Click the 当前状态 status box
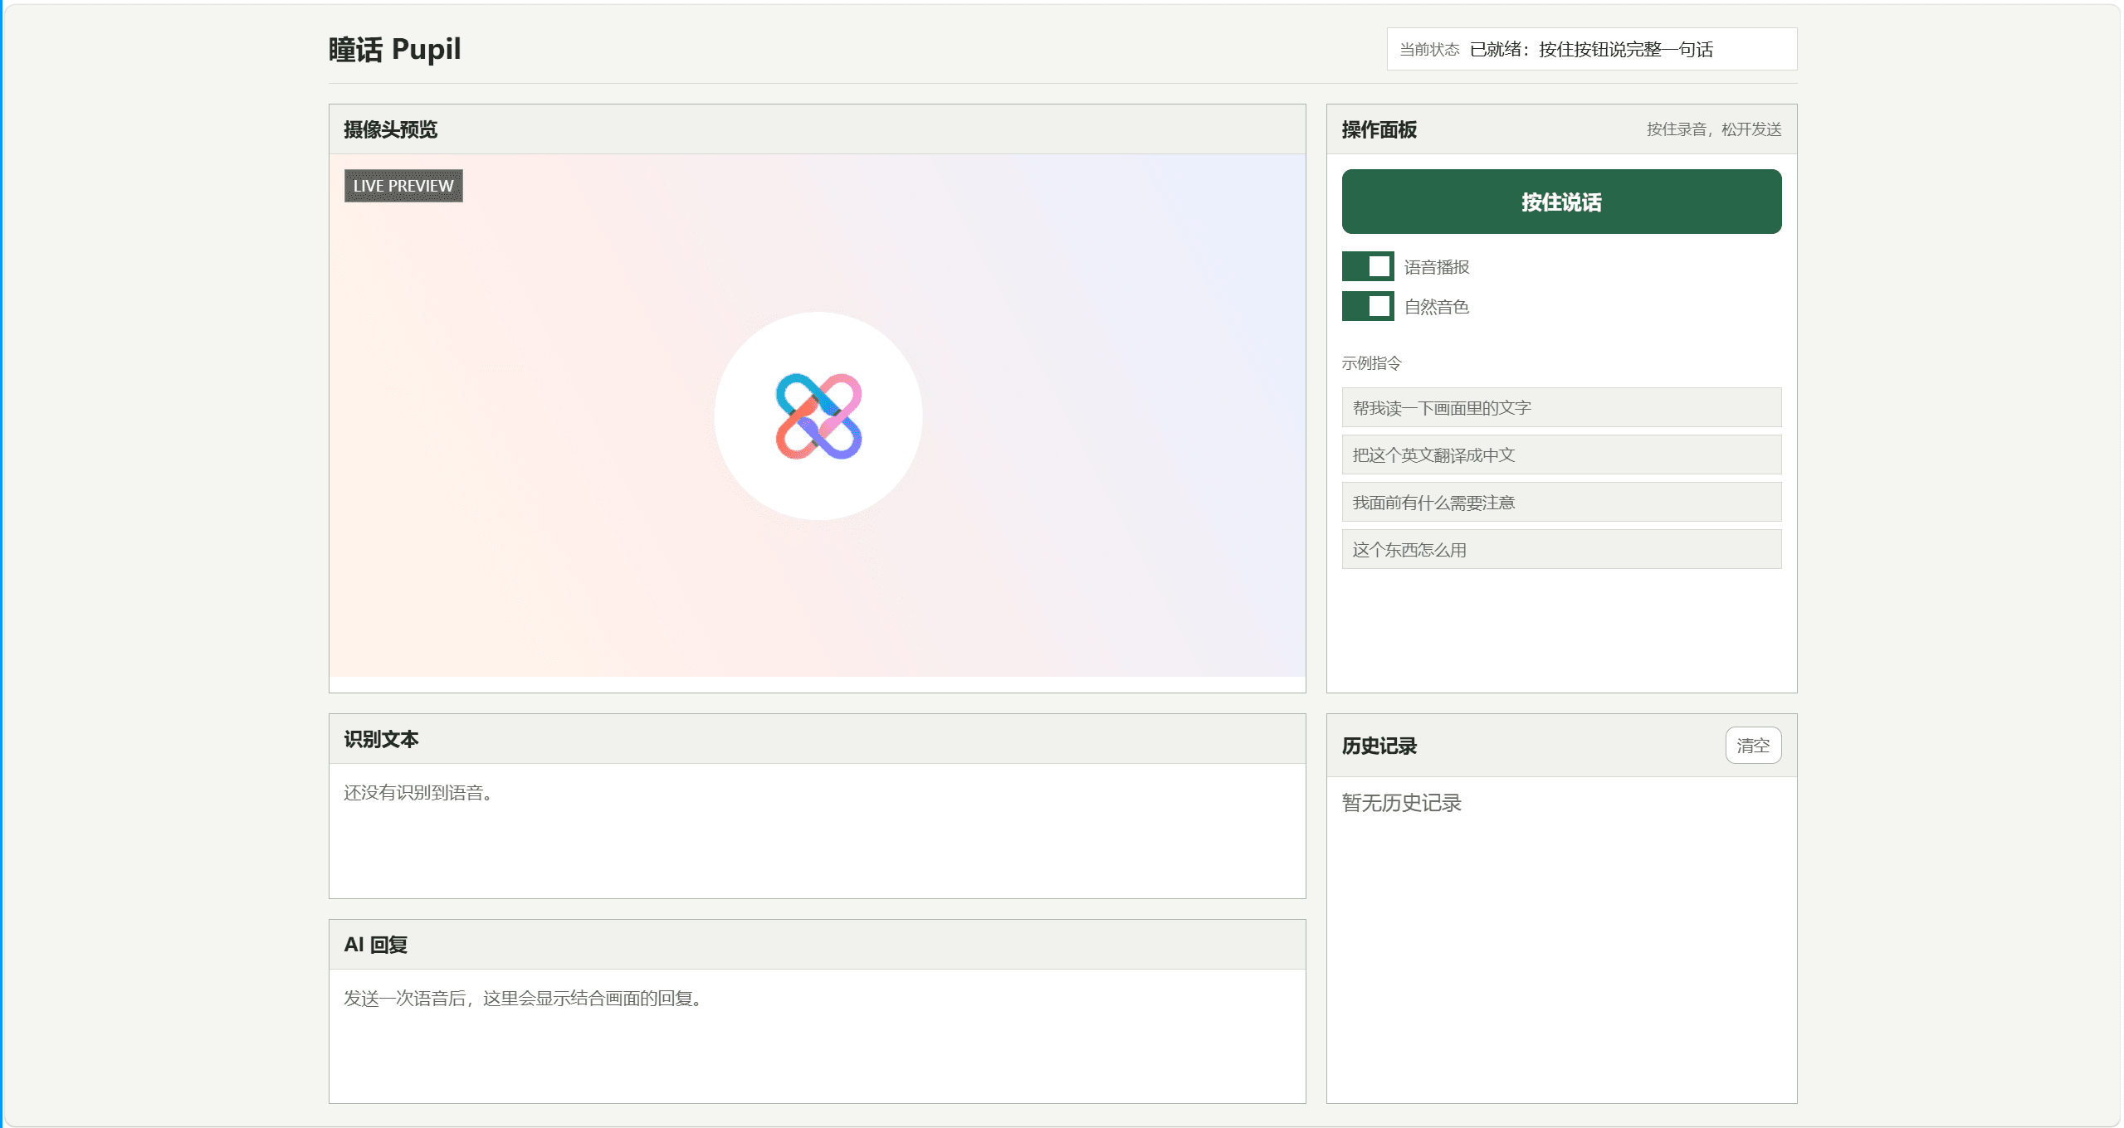Viewport: 2124px width, 1128px height. coord(1591,49)
